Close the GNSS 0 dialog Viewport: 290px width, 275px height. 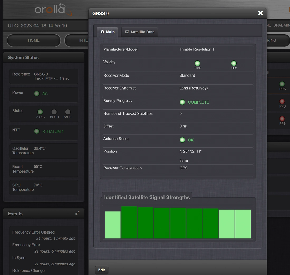coord(260,13)
